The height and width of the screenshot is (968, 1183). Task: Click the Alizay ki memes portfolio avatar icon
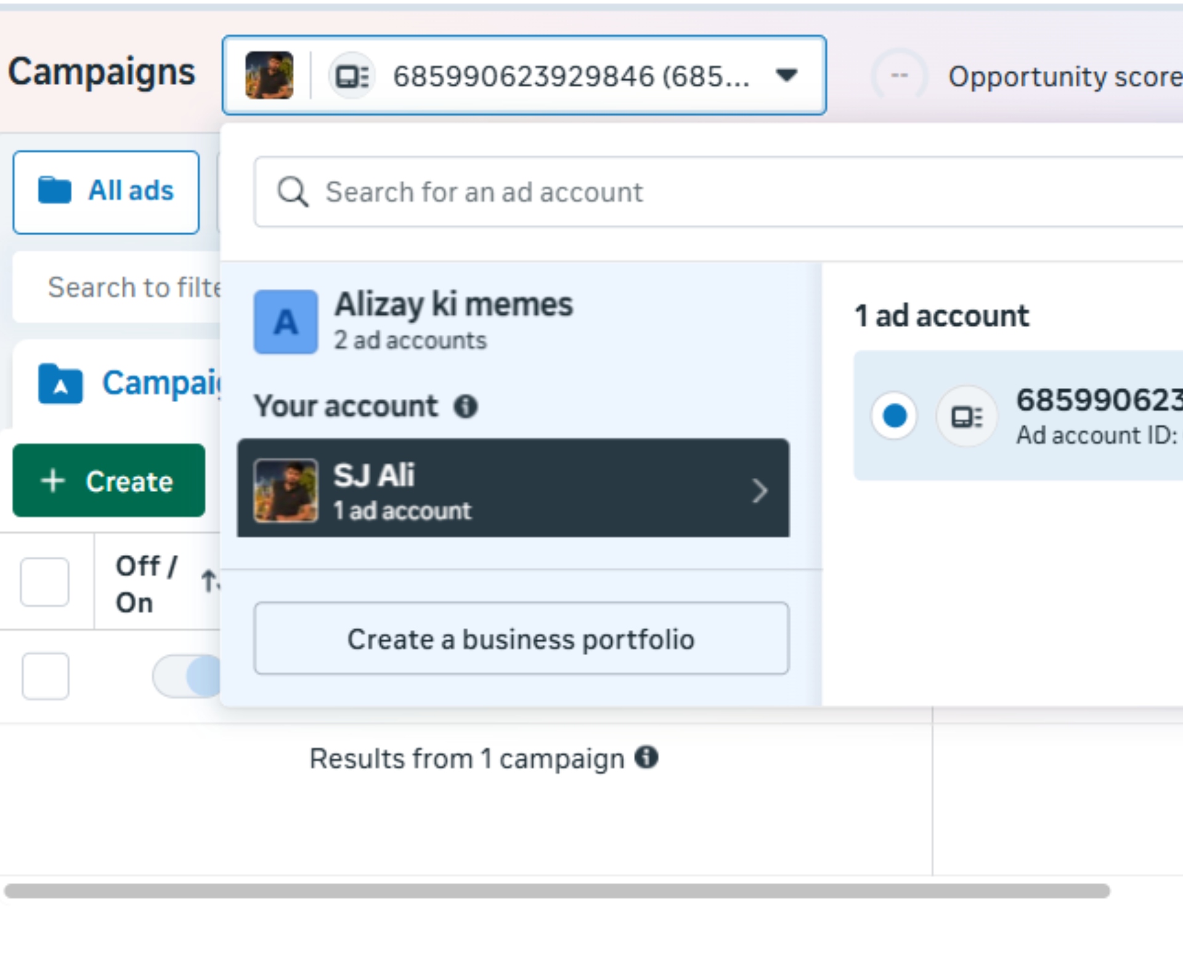286,321
